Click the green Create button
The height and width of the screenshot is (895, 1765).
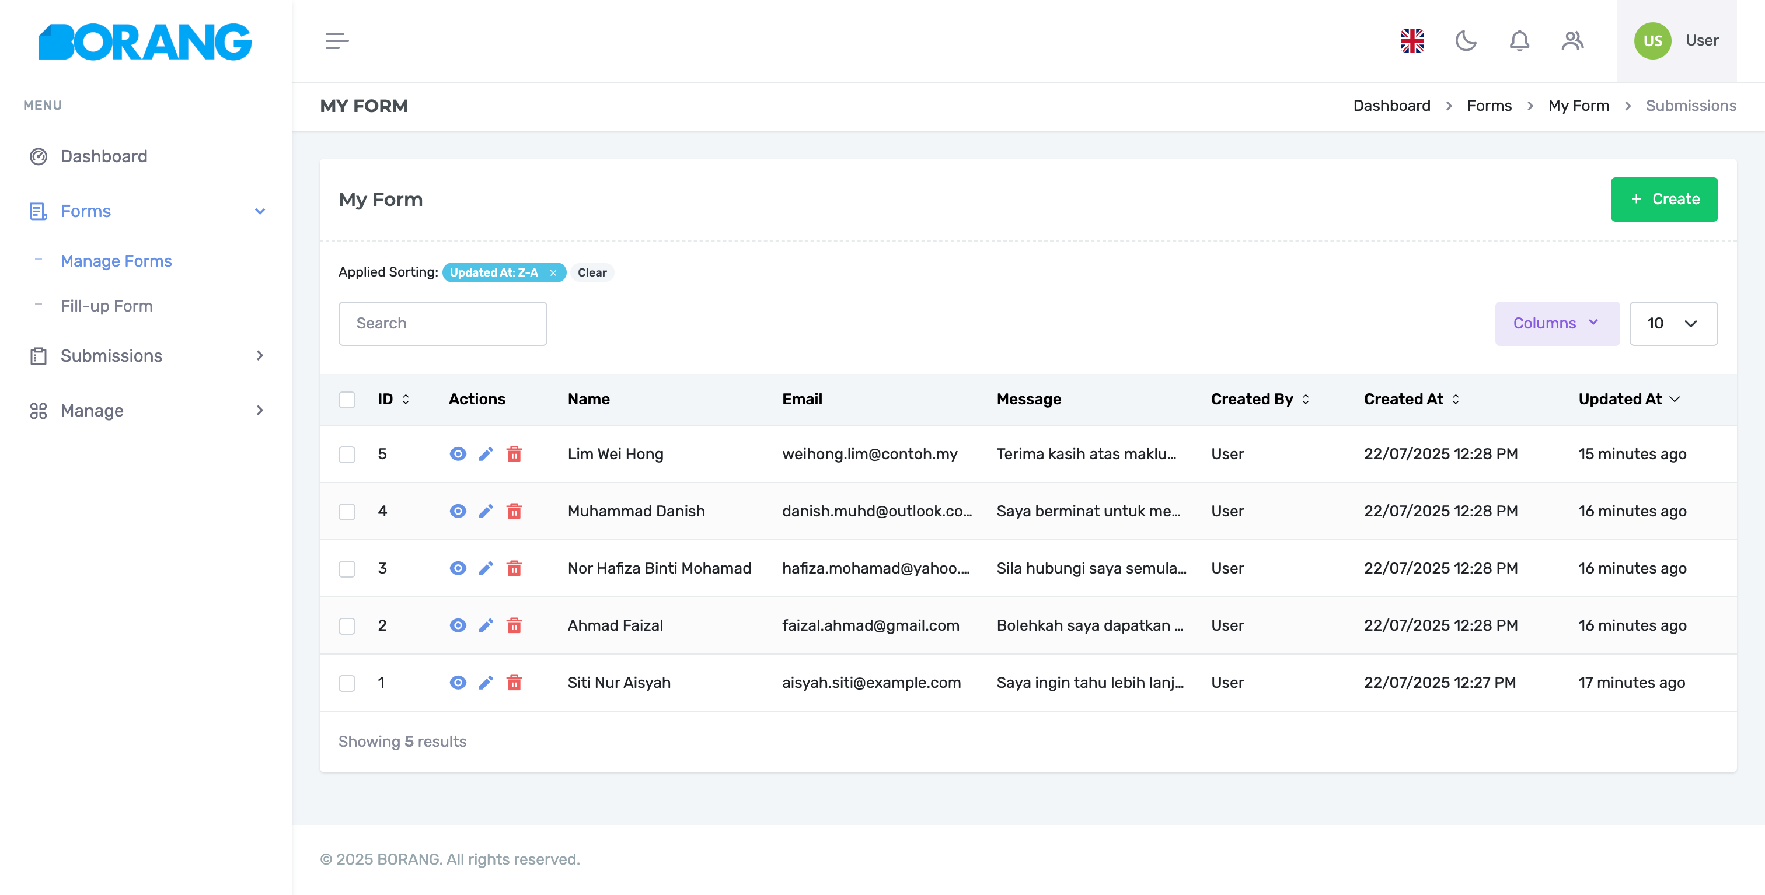coord(1663,200)
